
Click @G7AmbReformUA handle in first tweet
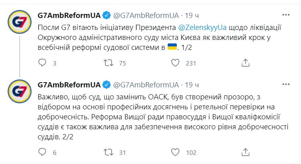[x=146, y=16]
